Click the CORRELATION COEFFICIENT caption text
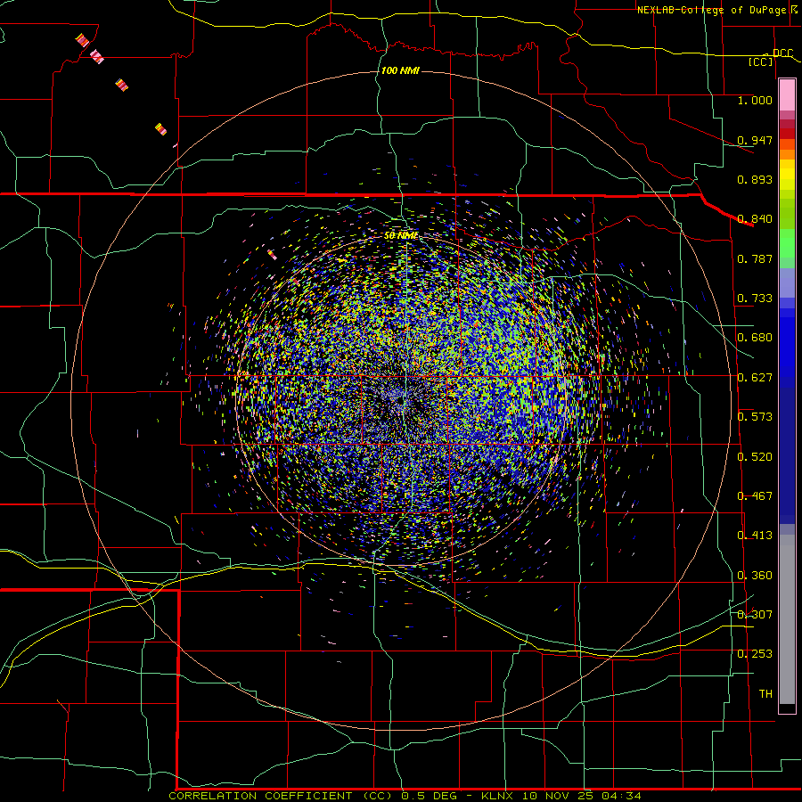The height and width of the screenshot is (802, 802). pyautogui.click(x=260, y=796)
